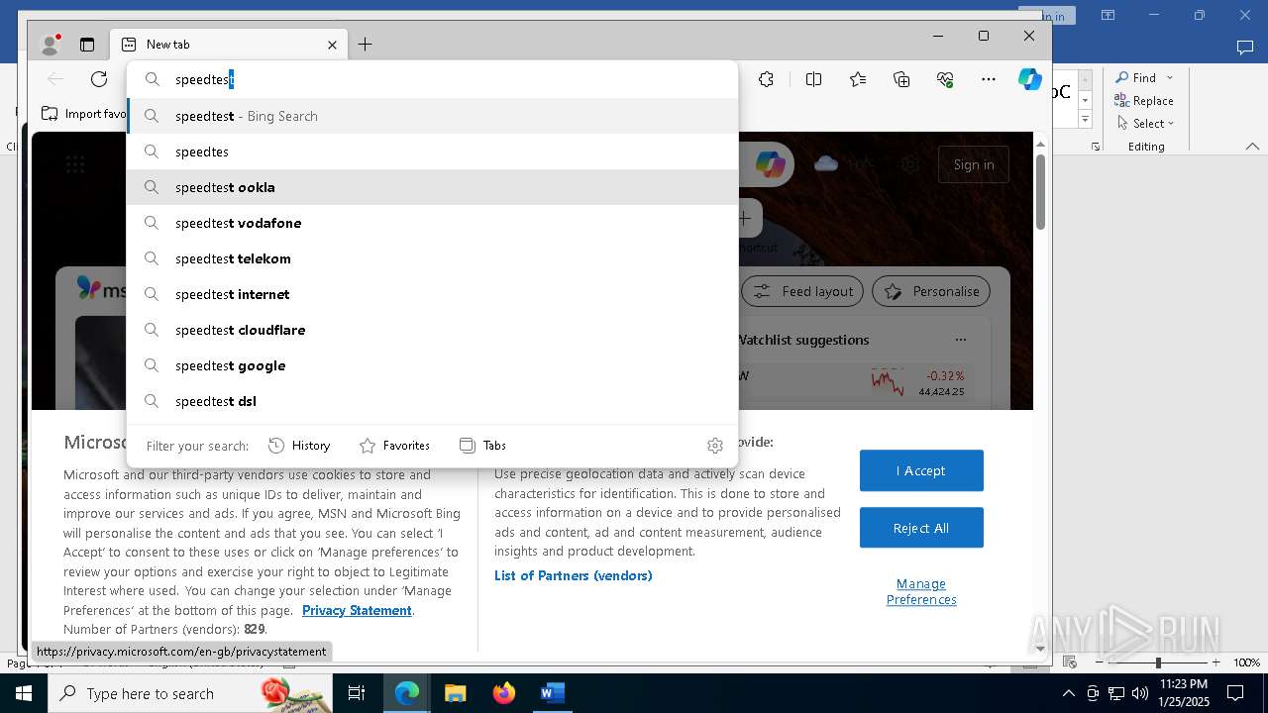Screen dimensions: 1268x713
Task: Filter search by Tabs
Action: point(483,446)
